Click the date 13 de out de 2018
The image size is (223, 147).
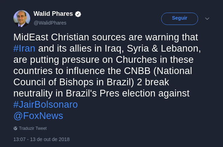(50, 139)
